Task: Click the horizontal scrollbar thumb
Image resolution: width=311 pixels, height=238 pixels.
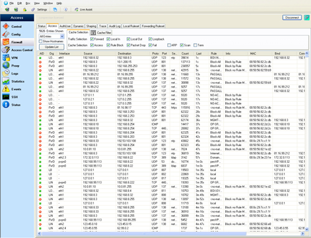Action: [x=144, y=234]
